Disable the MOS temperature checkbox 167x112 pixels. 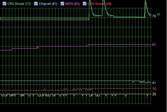tap(62, 3)
